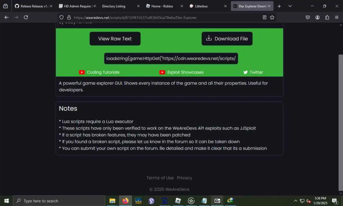Open the Exploit Showcases YouTube link
This screenshot has width=343, height=206.
tap(181, 72)
